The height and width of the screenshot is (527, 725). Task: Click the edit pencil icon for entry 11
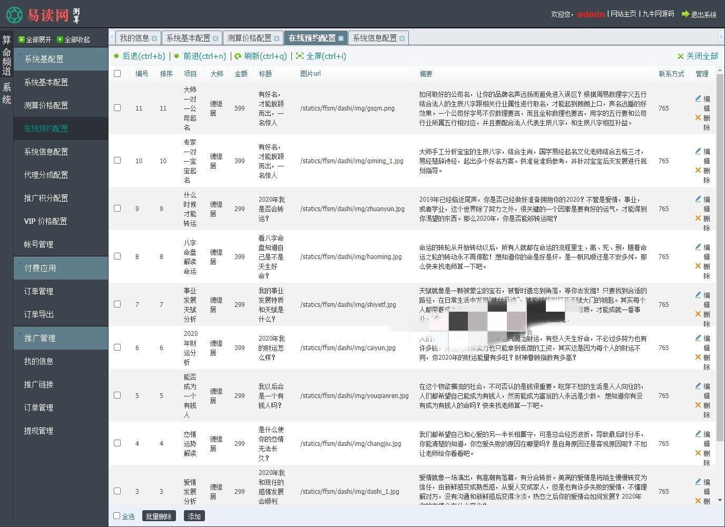click(698, 98)
